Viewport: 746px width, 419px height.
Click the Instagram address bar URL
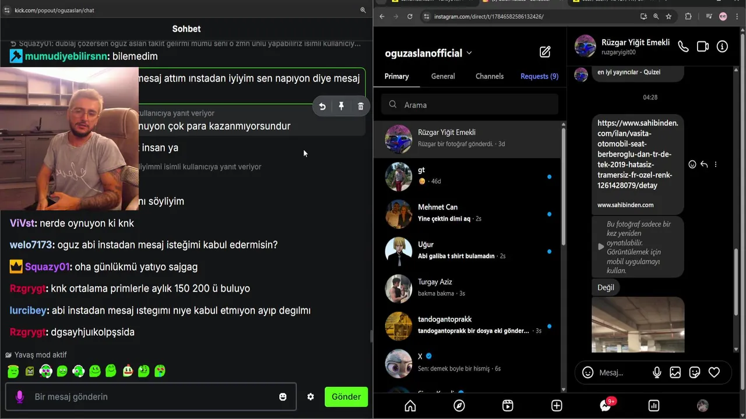488,16
